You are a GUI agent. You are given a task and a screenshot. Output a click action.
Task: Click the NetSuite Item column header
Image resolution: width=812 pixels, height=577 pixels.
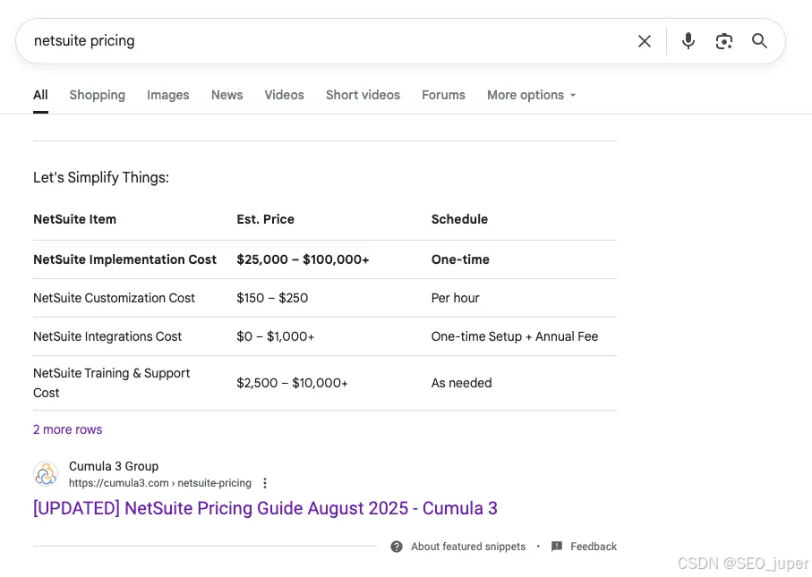[x=74, y=219]
